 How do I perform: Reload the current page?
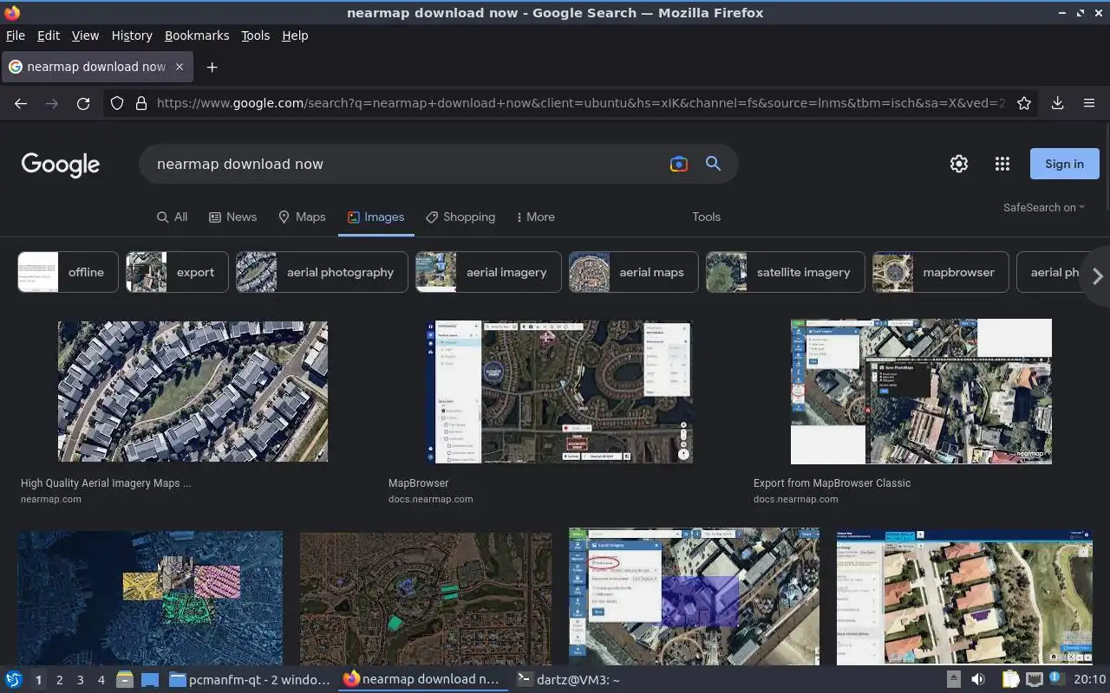click(83, 103)
